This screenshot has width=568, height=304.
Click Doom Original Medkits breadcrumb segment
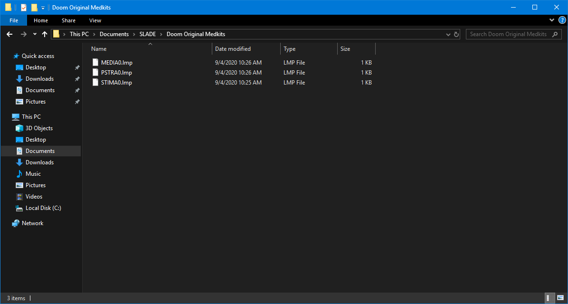point(196,34)
